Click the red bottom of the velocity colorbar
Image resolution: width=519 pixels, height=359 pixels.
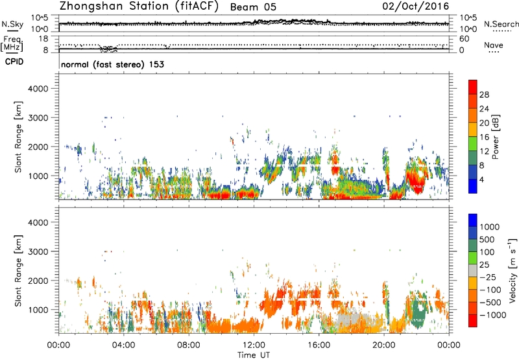click(473, 321)
